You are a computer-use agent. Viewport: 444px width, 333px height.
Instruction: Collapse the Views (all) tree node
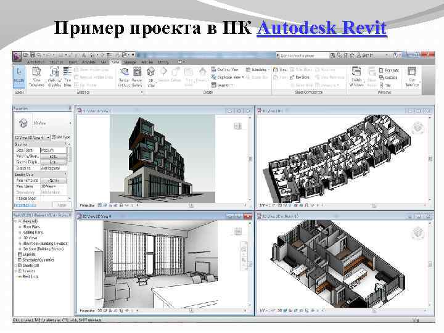(16, 221)
